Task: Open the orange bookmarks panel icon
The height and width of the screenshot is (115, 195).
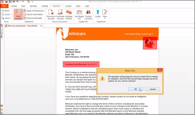Action: (2, 37)
